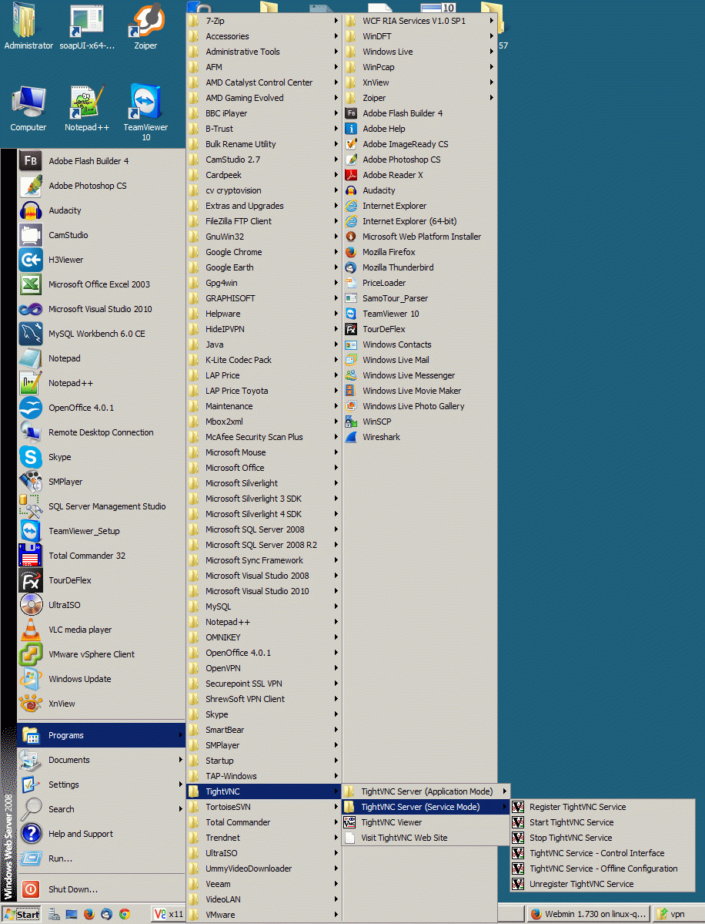Launch Microsoft Office Excel 2003 icon
This screenshot has height=924, width=705.
point(31,284)
